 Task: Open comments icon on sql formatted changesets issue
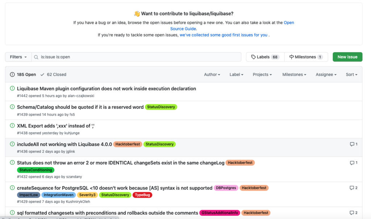click(352, 212)
